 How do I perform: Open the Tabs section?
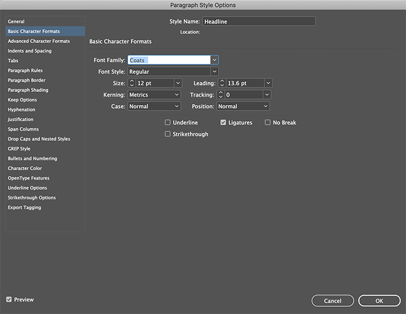click(x=45, y=60)
